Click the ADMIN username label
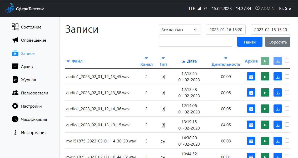This screenshot has height=158, width=298. pyautogui.click(x=267, y=8)
